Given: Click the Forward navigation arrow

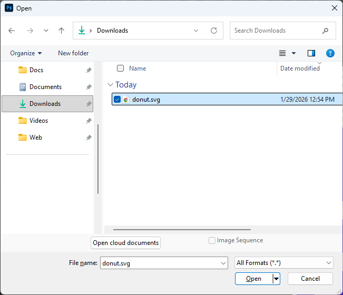Looking at the screenshot, I should point(30,31).
